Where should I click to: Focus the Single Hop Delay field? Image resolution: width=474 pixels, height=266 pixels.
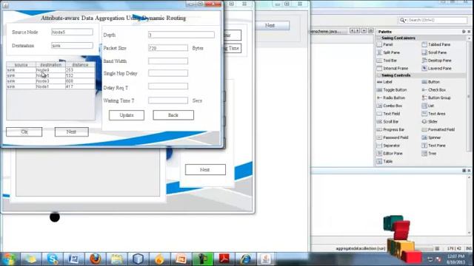168,73
